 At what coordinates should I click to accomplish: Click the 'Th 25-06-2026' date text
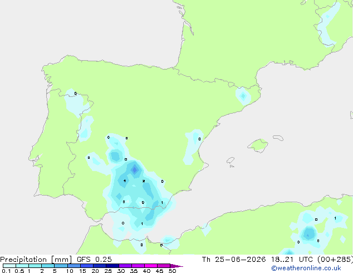tap(234, 260)
